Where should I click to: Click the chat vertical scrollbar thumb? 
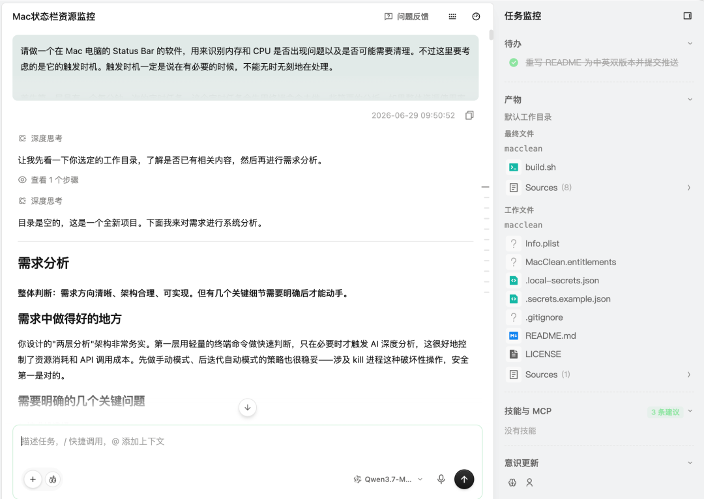[x=491, y=35]
